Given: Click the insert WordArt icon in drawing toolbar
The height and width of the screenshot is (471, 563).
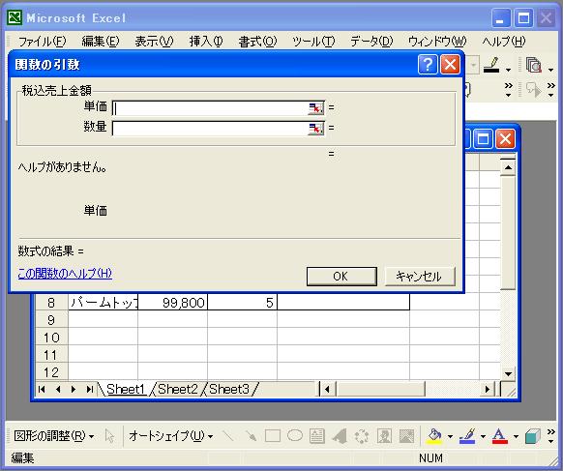Looking at the screenshot, I should [x=340, y=436].
